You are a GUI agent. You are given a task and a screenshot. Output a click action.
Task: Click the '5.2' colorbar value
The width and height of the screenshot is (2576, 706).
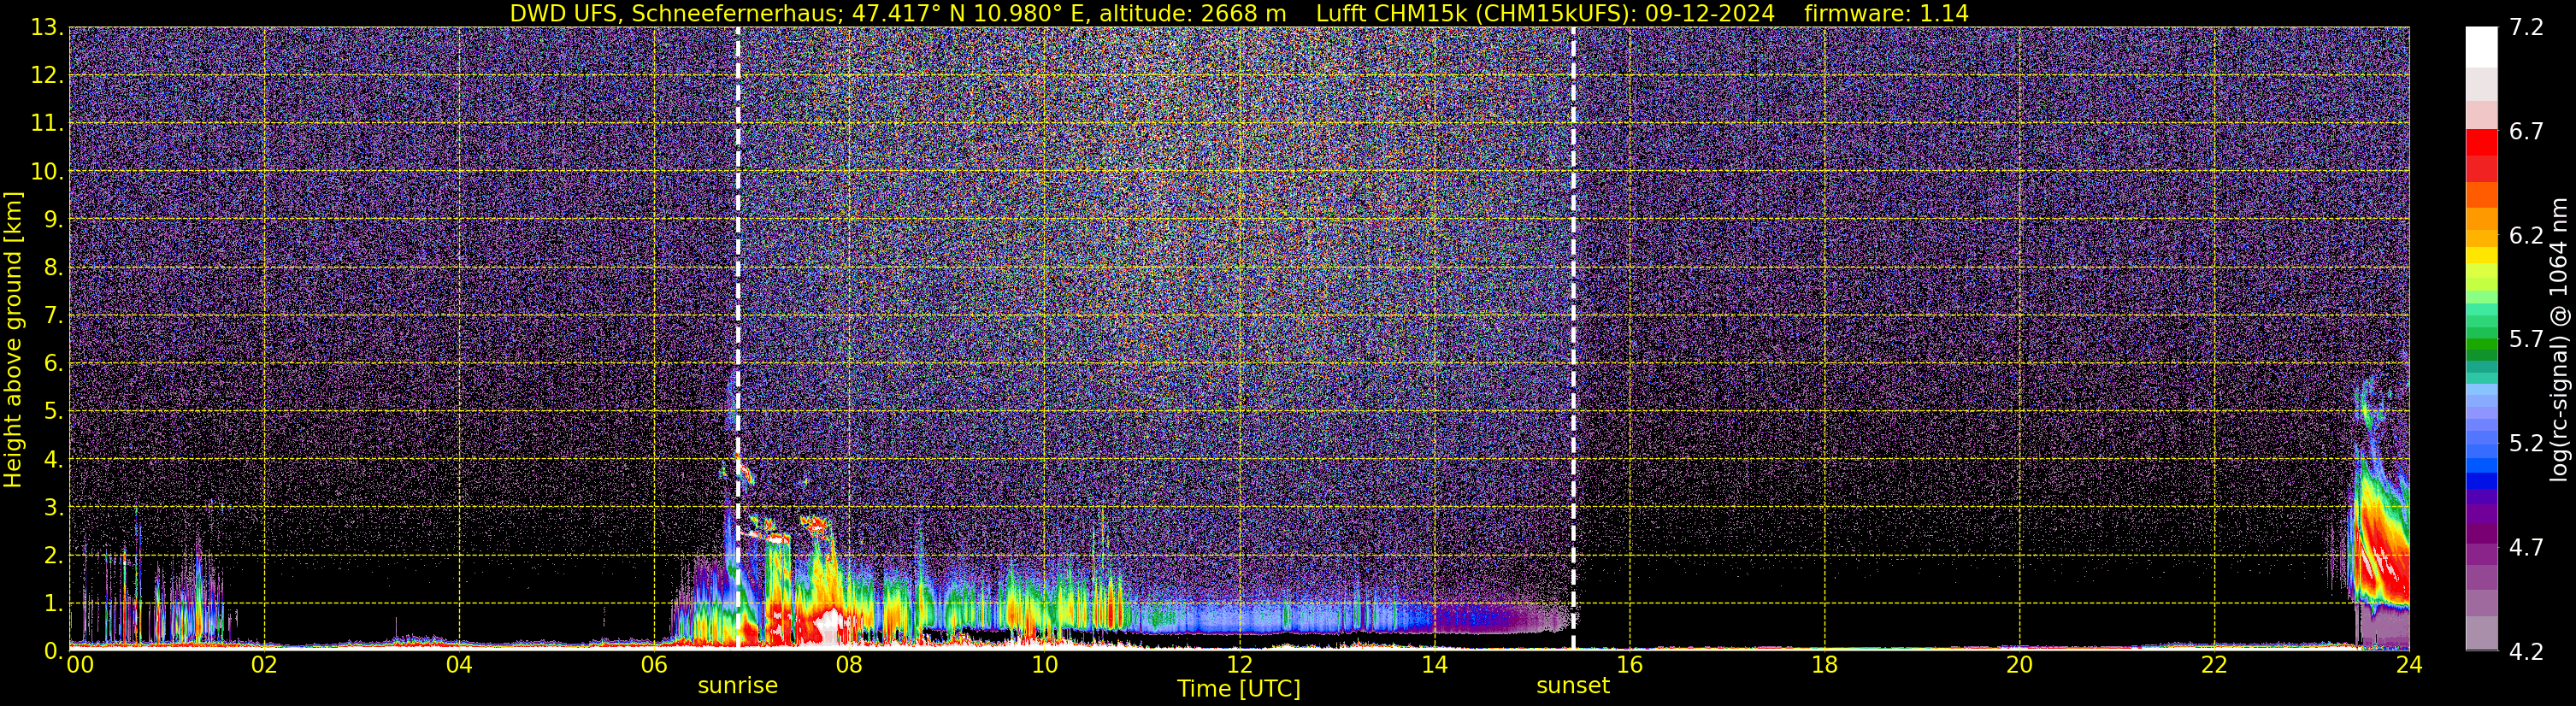pyautogui.click(x=2526, y=444)
